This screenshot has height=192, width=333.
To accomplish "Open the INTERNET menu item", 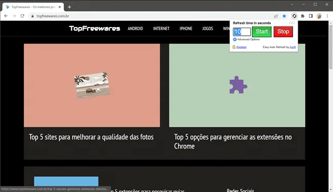I will 161,29.
